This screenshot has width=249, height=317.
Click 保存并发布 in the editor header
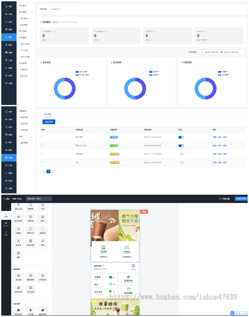241,199
